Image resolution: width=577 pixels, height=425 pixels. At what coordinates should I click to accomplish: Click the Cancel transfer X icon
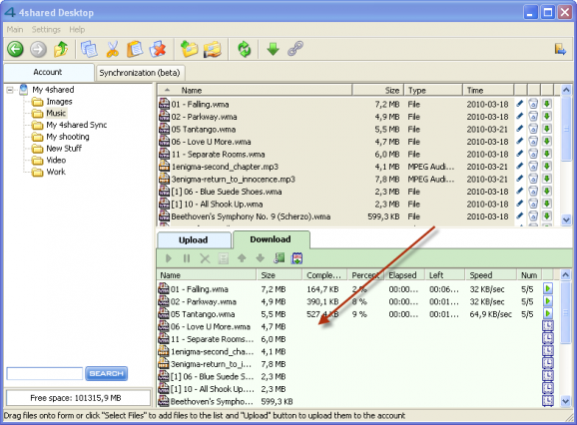205,258
